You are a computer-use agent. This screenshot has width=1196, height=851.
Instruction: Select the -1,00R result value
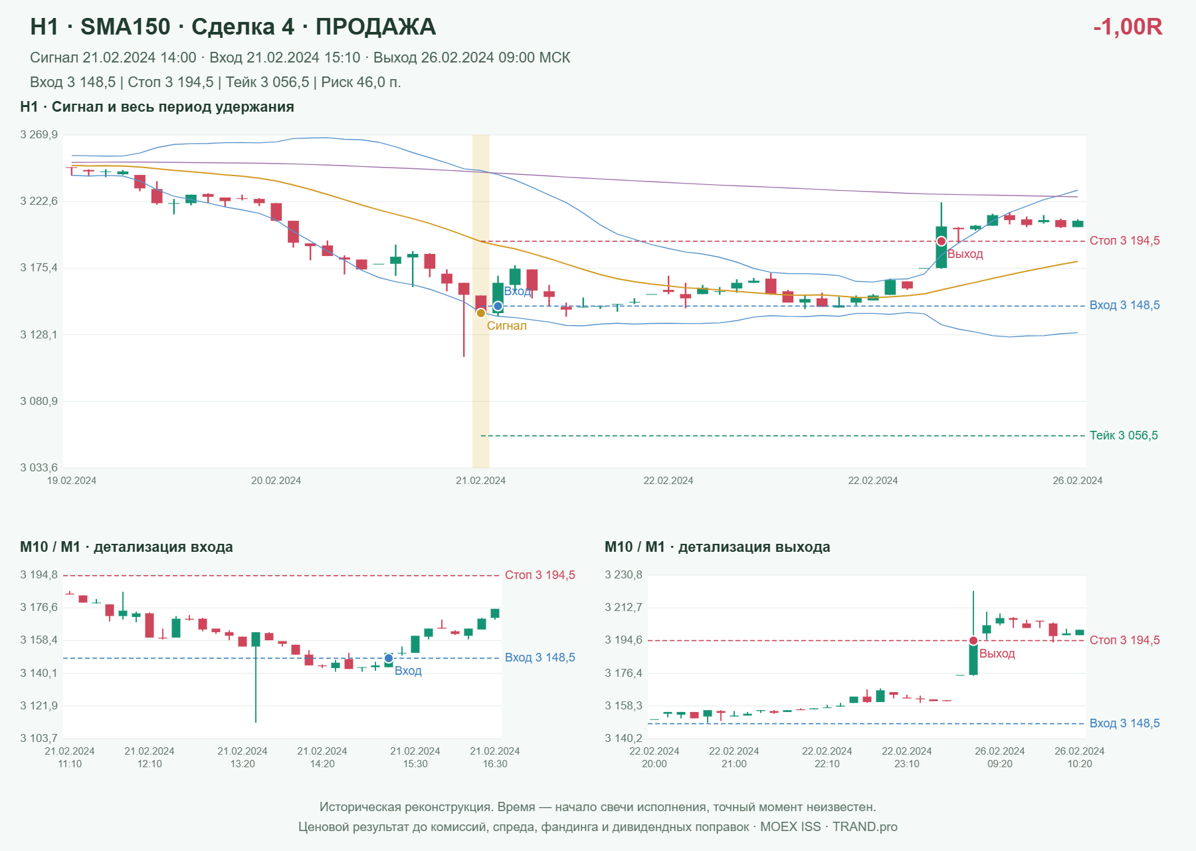(1128, 27)
